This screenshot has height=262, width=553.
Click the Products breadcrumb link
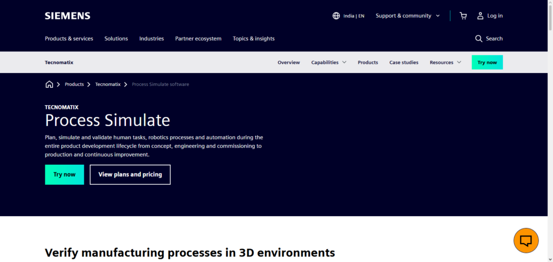[74, 84]
